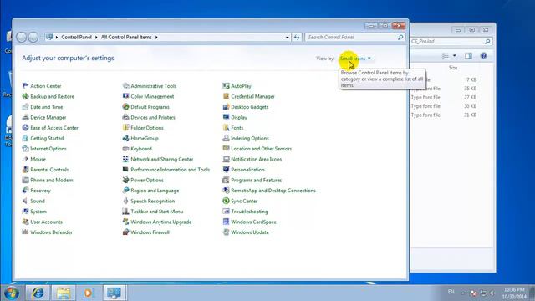Viewport: 535px width, 301px height.
Task: Click the Administrative Tools icon
Action: 125,85
